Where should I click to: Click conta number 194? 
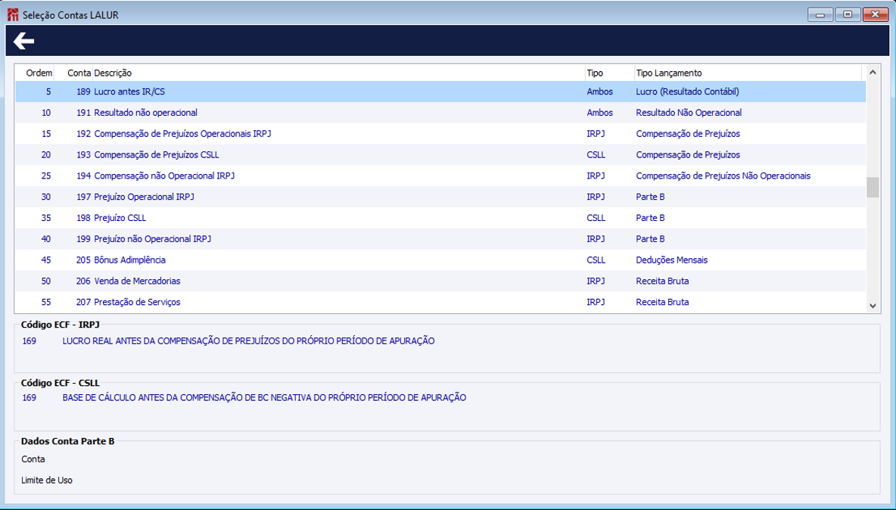coord(83,176)
